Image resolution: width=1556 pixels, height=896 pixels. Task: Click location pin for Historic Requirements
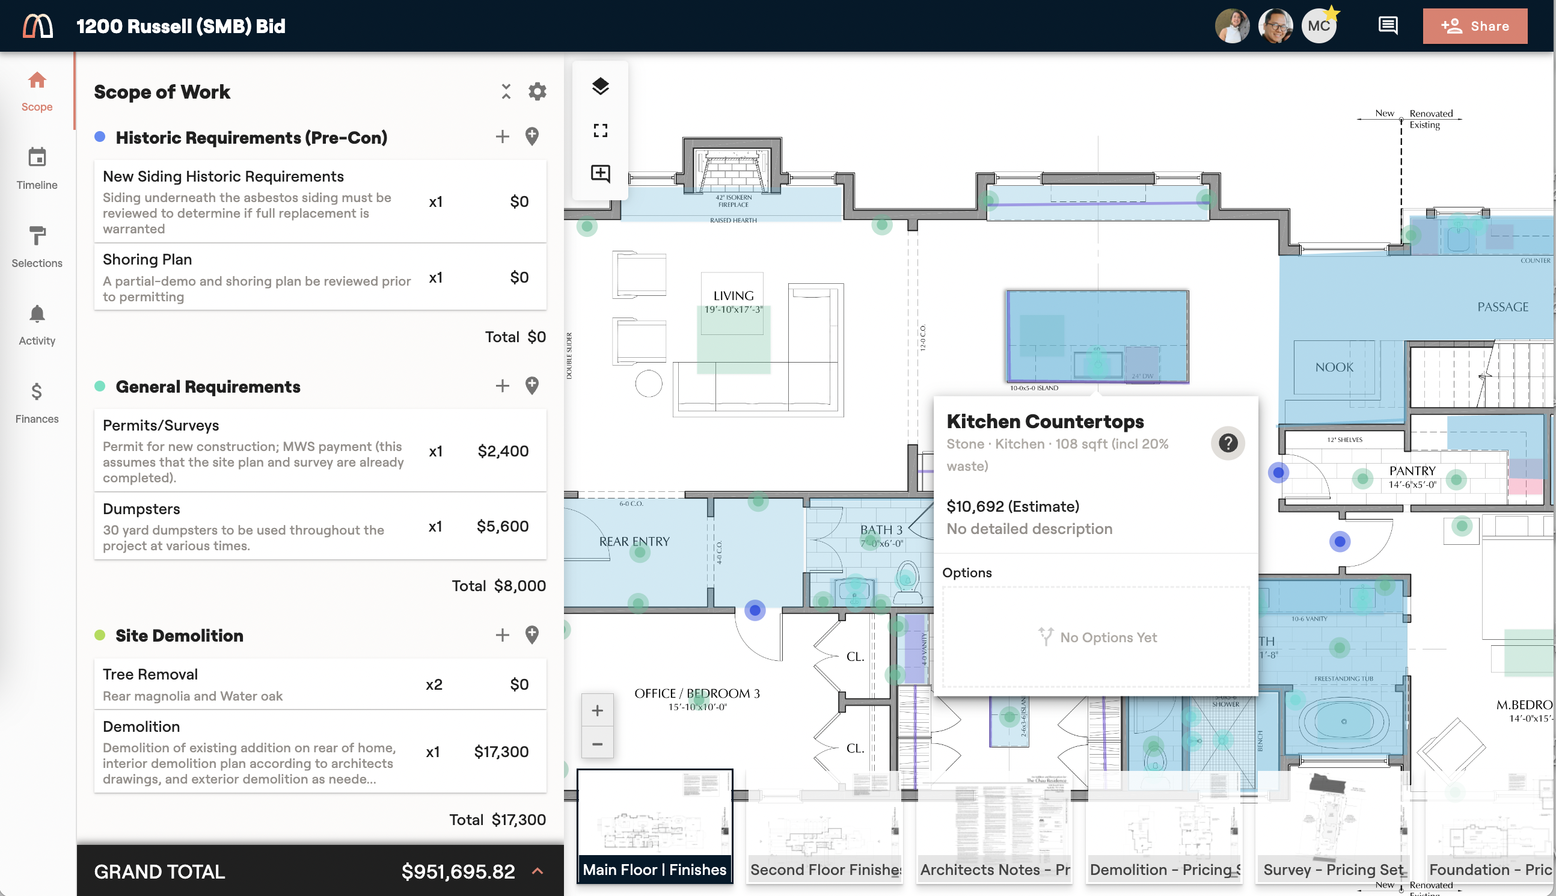point(532,137)
